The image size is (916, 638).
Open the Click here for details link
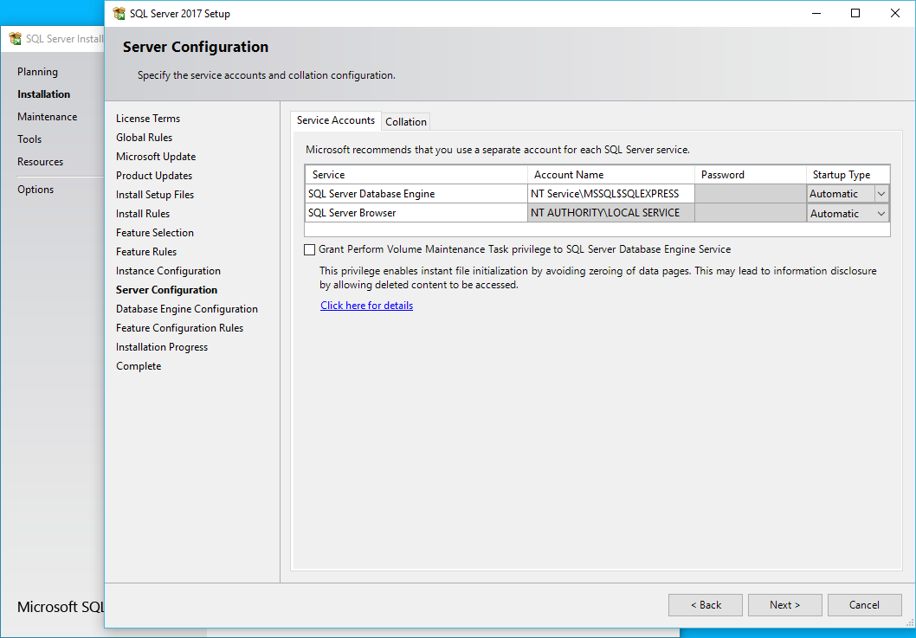pos(366,306)
